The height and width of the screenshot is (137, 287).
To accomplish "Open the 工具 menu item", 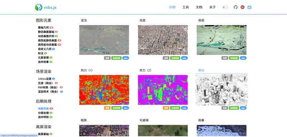I will (x=185, y=7).
